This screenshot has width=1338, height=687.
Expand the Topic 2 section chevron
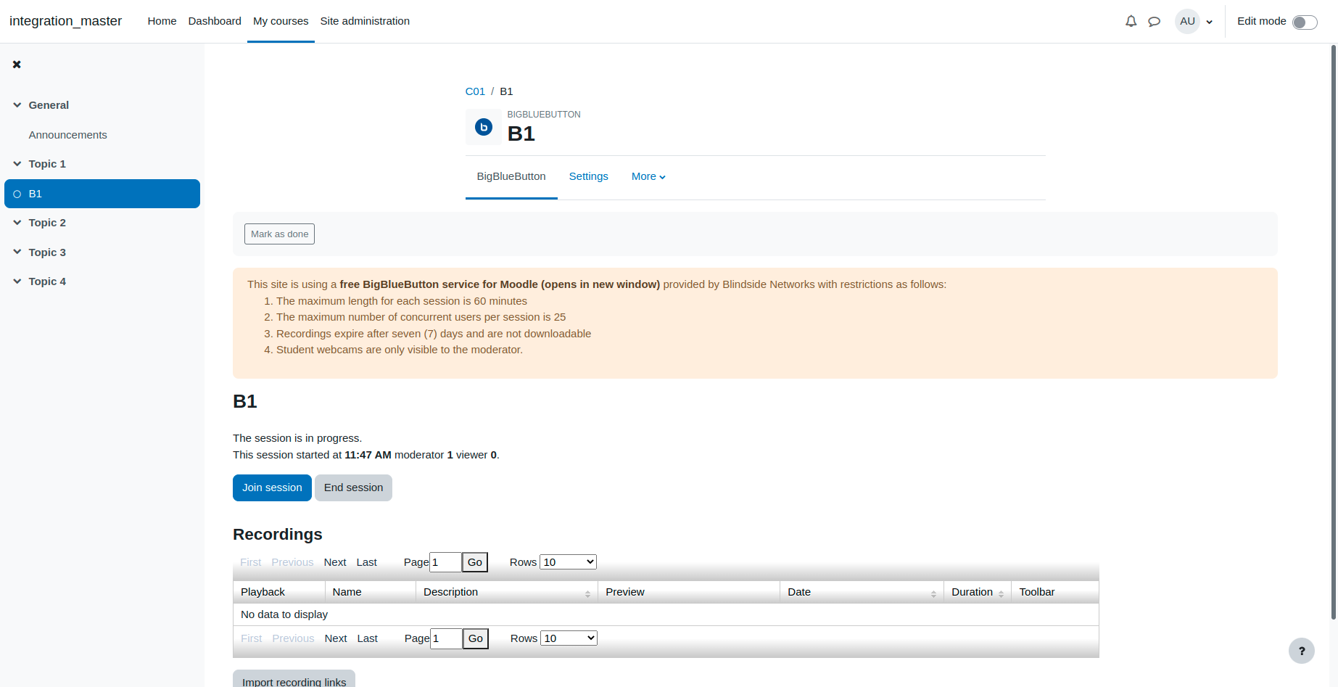tap(17, 223)
